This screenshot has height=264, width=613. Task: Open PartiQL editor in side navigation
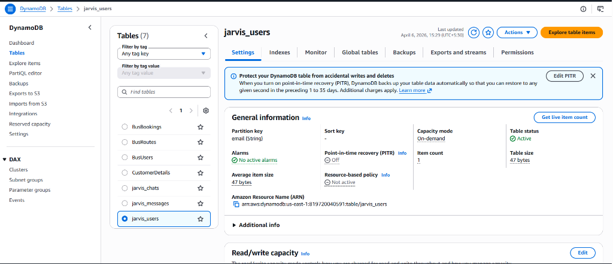[x=25, y=73]
